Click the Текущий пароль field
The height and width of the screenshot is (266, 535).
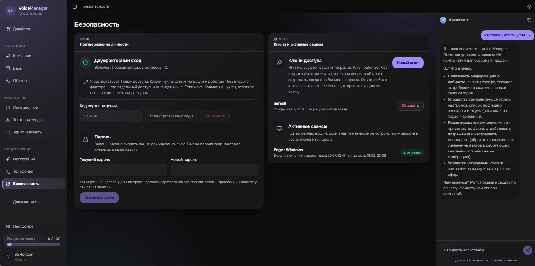(123, 170)
